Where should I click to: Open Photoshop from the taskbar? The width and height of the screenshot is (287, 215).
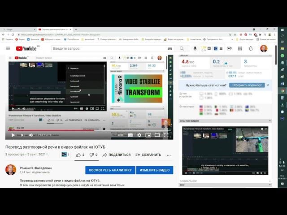tap(283, 119)
